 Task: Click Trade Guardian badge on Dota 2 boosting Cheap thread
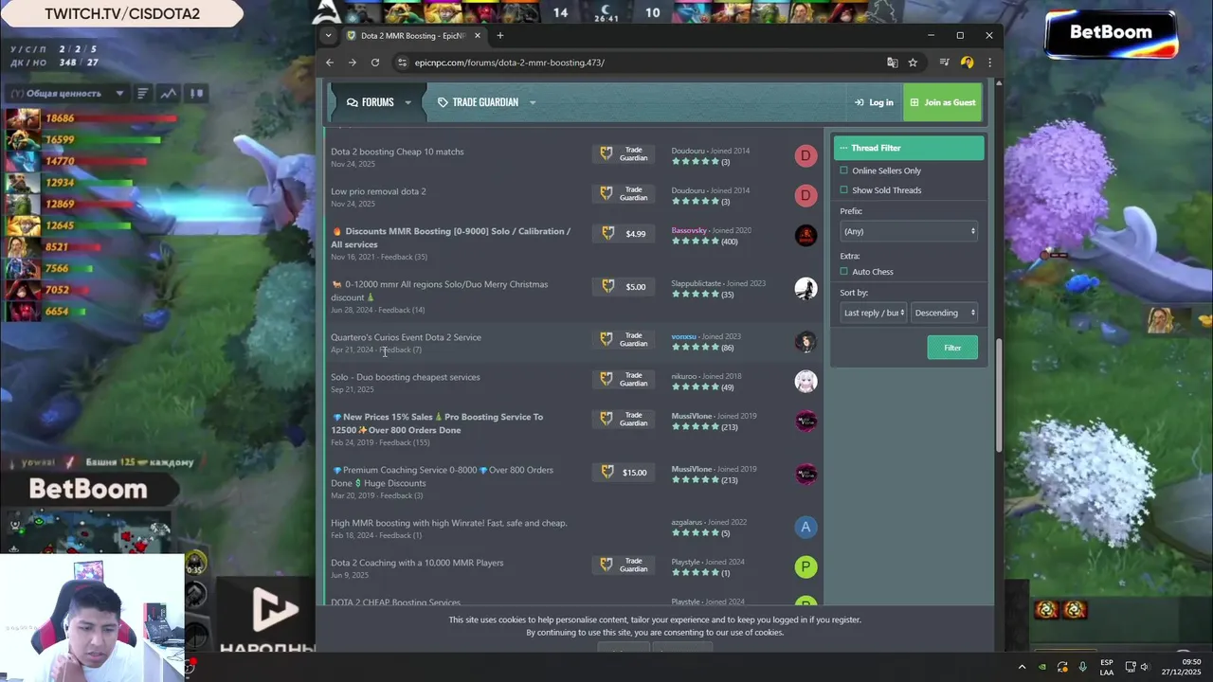(624, 153)
